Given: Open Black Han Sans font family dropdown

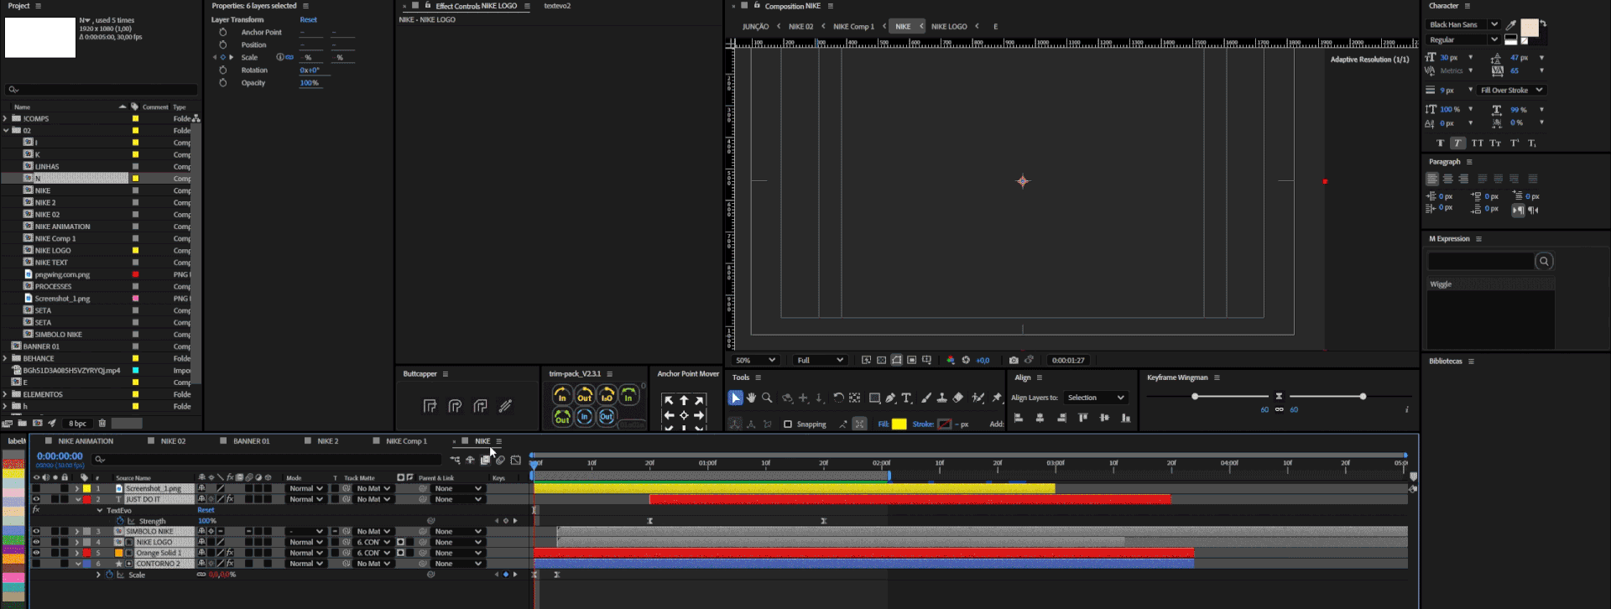Looking at the screenshot, I should 1463,25.
